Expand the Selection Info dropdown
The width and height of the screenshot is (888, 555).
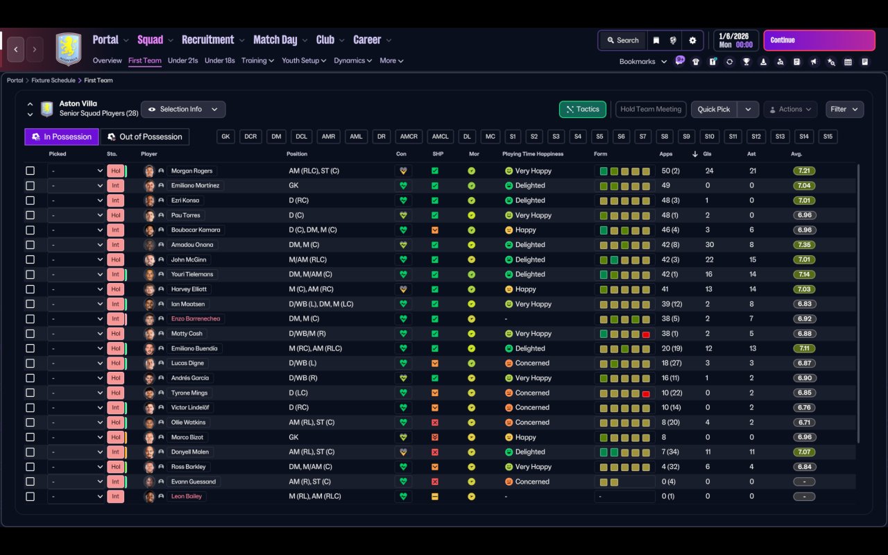(x=183, y=110)
